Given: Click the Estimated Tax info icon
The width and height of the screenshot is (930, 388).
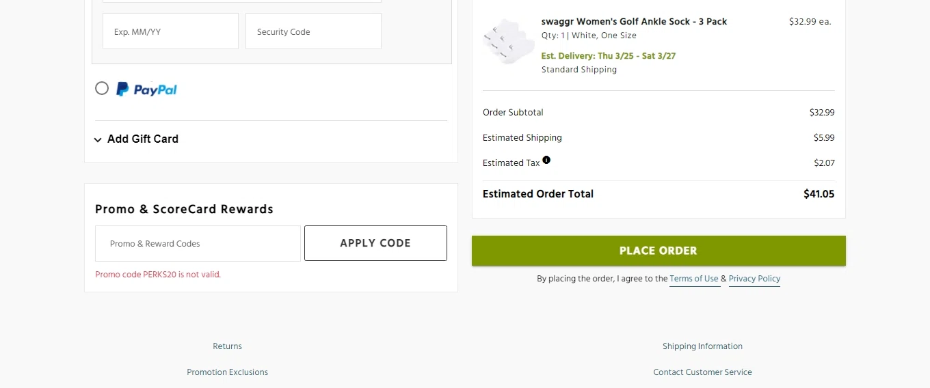Looking at the screenshot, I should click(x=546, y=160).
